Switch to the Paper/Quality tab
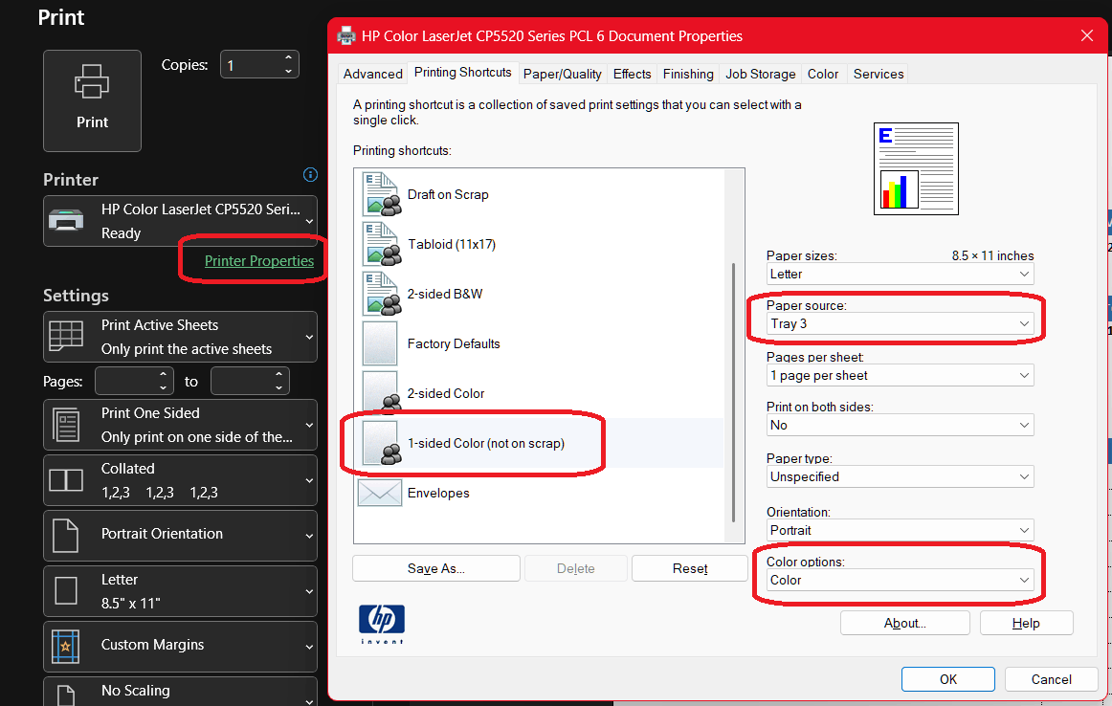This screenshot has height=706, width=1112. (562, 74)
